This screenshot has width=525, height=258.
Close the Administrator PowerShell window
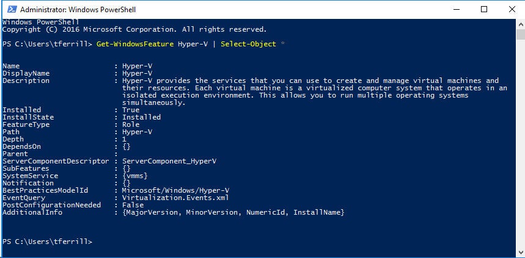(512, 9)
